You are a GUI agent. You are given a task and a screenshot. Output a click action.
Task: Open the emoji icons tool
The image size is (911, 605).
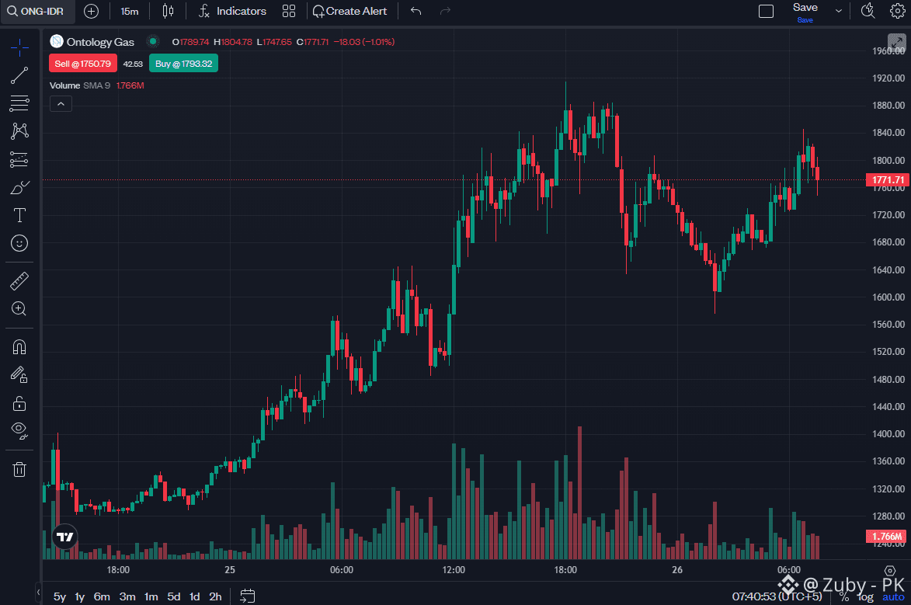[x=19, y=243]
